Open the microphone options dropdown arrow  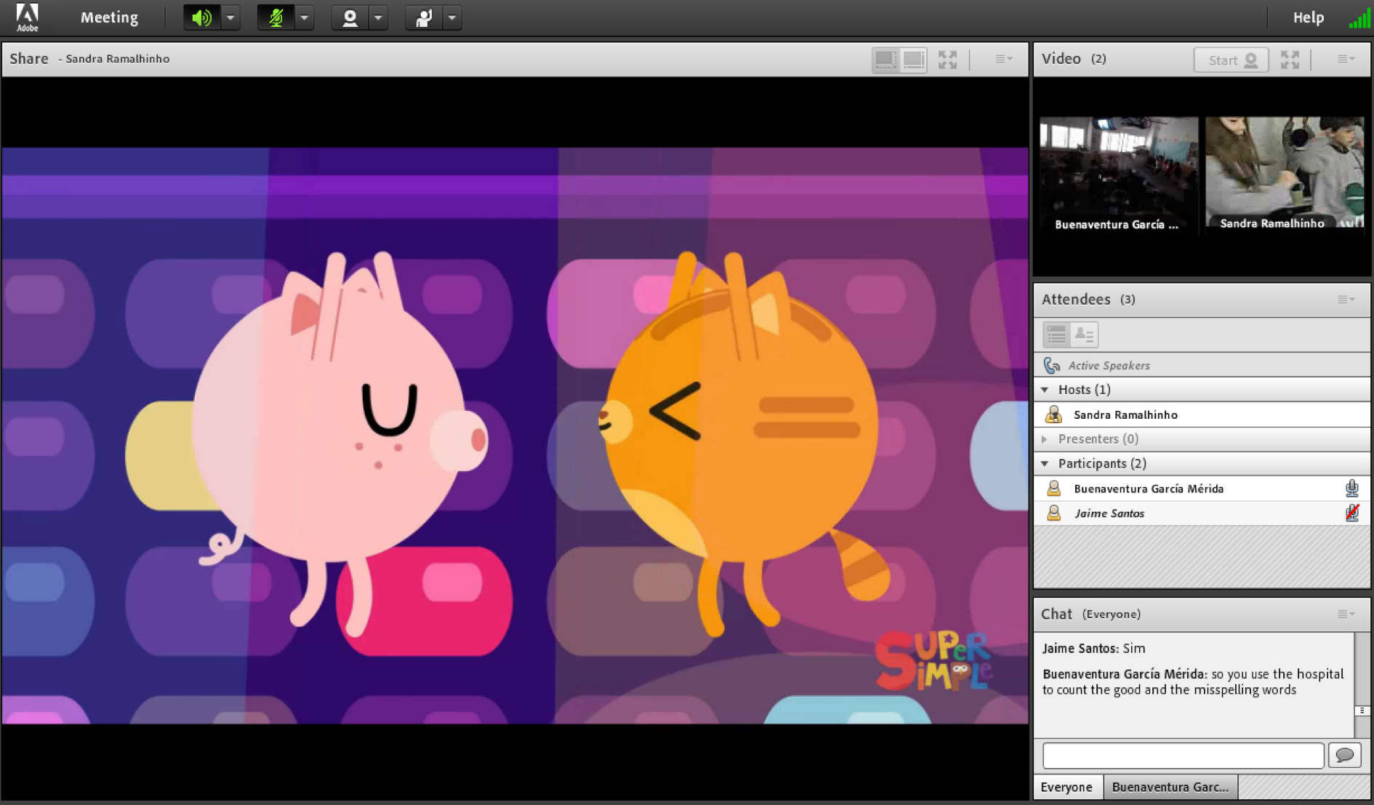pyautogui.click(x=305, y=17)
